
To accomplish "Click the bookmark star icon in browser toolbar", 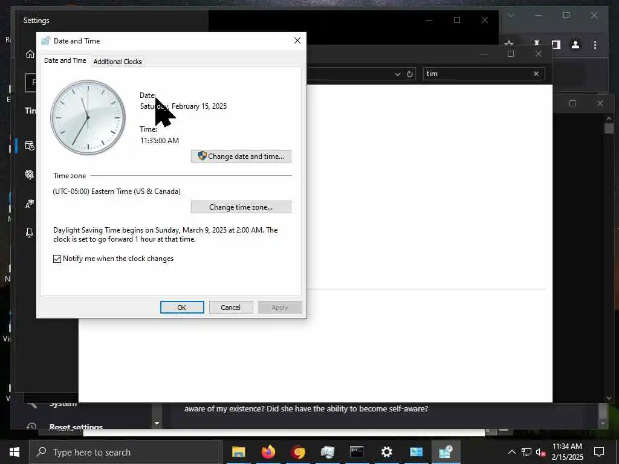I will (x=509, y=43).
